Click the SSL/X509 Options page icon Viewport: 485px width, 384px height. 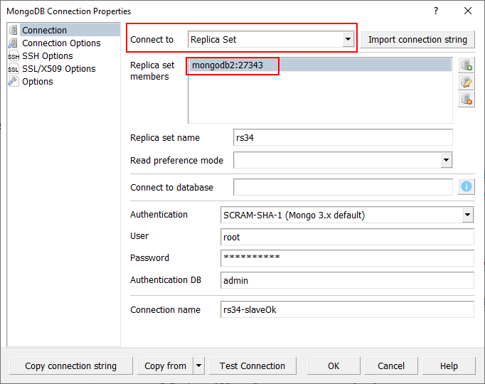(14, 69)
